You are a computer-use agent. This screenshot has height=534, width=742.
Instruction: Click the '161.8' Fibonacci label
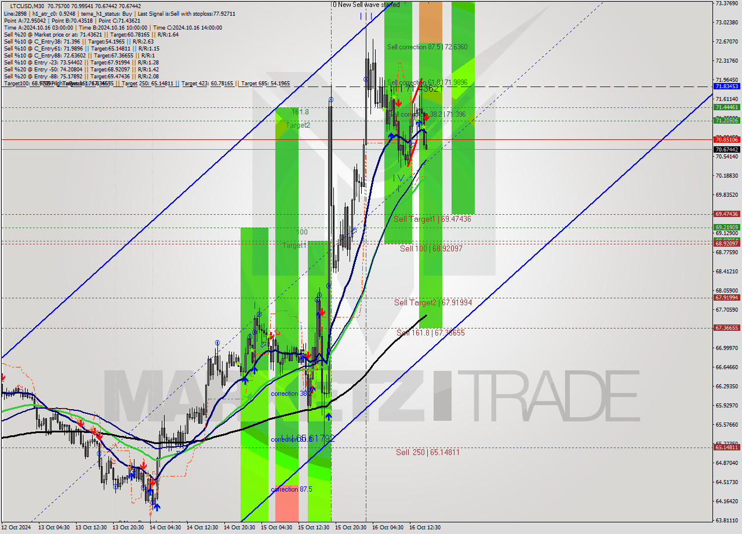(300, 112)
